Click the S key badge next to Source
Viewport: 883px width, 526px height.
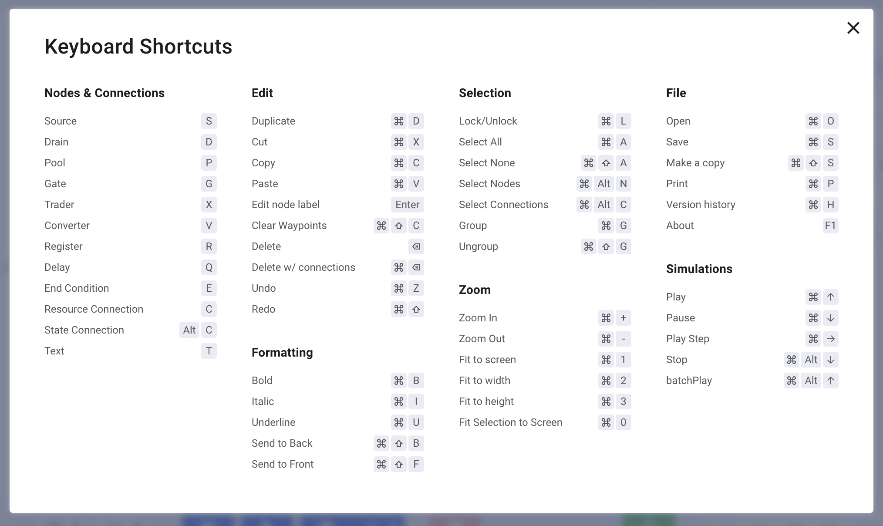209,121
